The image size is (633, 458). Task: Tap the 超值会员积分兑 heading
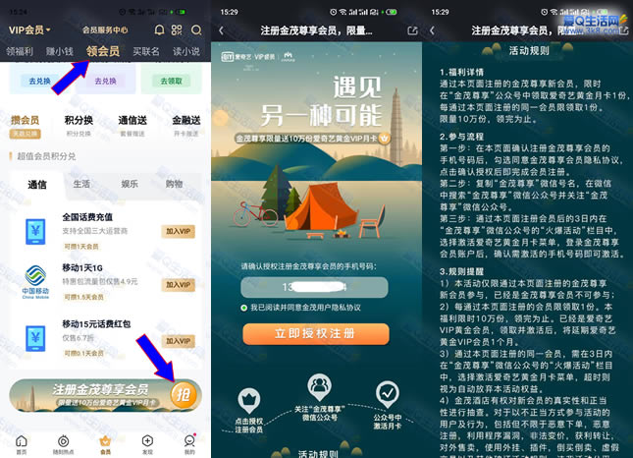[46, 156]
